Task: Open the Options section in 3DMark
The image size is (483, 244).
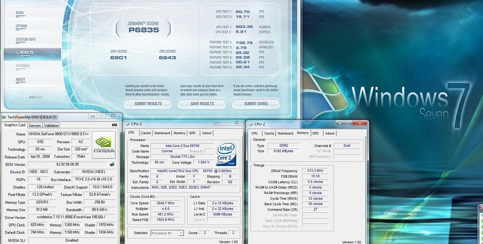Action: tap(21, 26)
